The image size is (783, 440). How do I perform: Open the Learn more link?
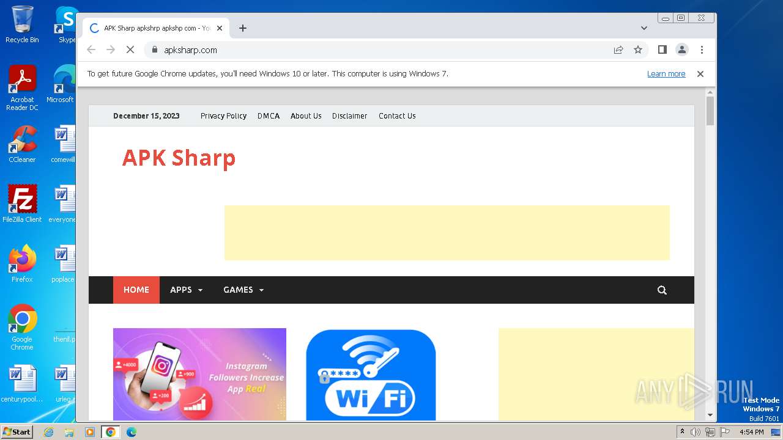[x=666, y=74]
